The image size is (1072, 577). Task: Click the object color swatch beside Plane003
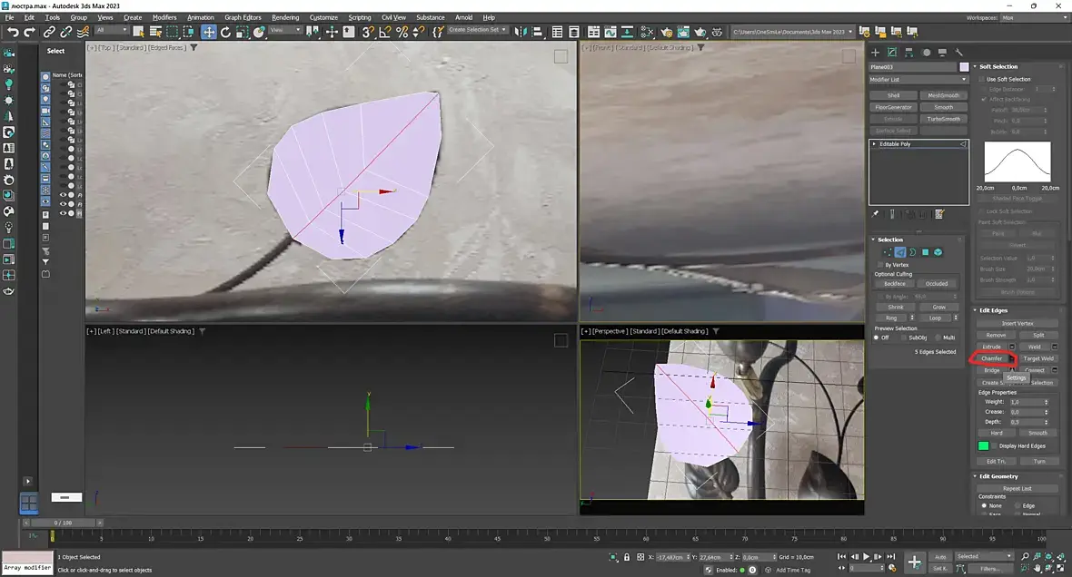pos(964,67)
